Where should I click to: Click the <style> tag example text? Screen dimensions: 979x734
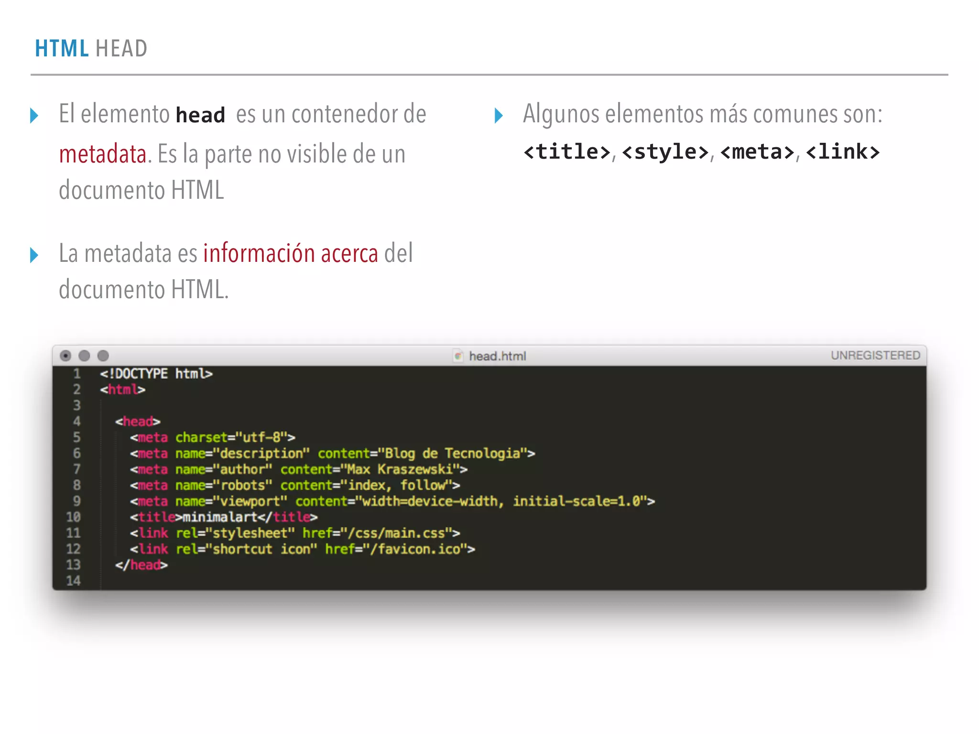pos(665,152)
